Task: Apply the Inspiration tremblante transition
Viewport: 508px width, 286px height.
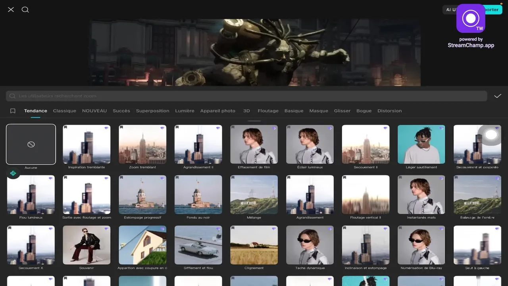Action: (x=87, y=144)
